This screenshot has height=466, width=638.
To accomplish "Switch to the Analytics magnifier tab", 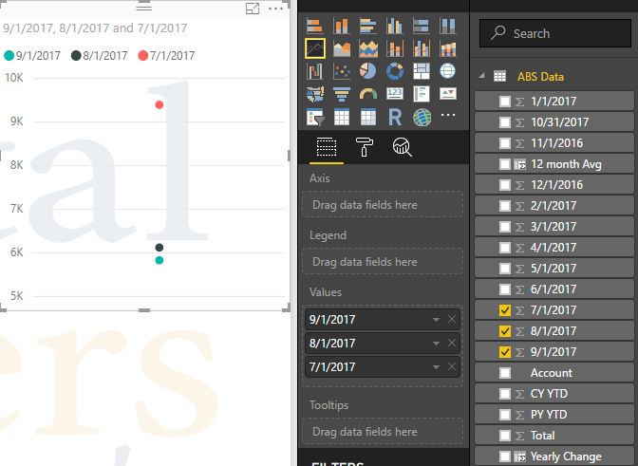I will (x=402, y=147).
